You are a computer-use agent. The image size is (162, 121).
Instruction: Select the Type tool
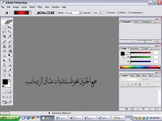pos(9,61)
